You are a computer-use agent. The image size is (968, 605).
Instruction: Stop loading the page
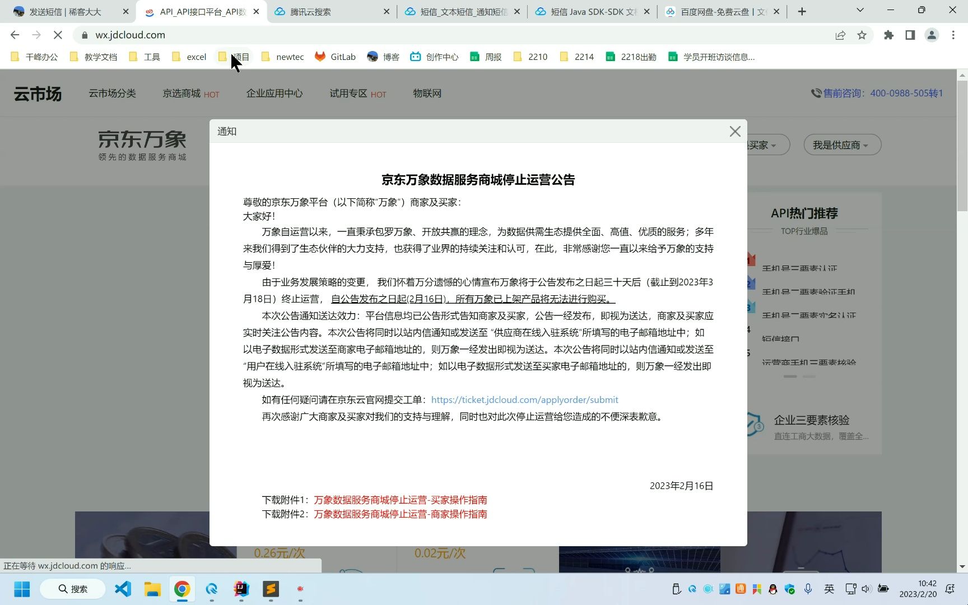pos(58,35)
